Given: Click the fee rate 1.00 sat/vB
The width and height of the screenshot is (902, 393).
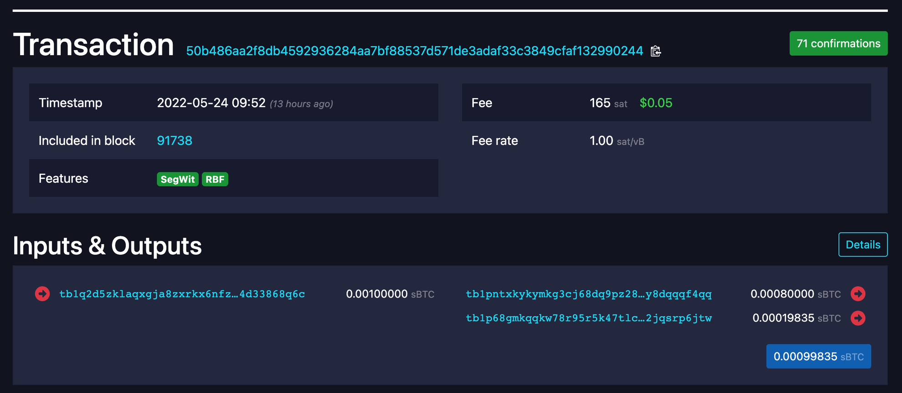Looking at the screenshot, I should [617, 141].
